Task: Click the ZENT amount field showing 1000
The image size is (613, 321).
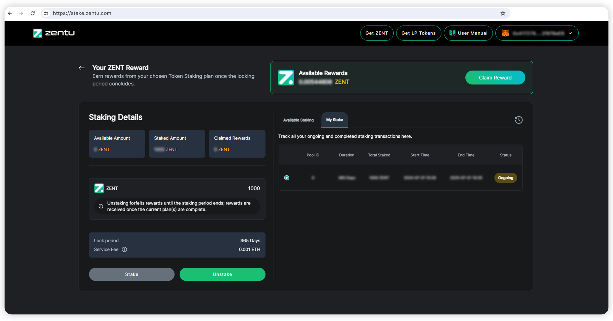Action: [x=254, y=188]
